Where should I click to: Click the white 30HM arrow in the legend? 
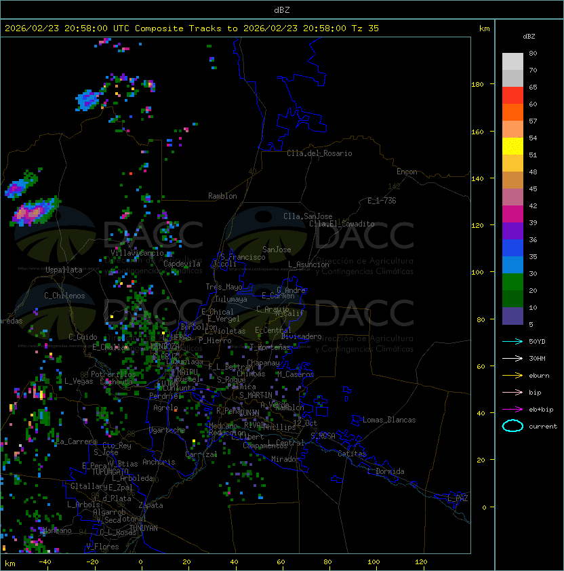point(512,358)
